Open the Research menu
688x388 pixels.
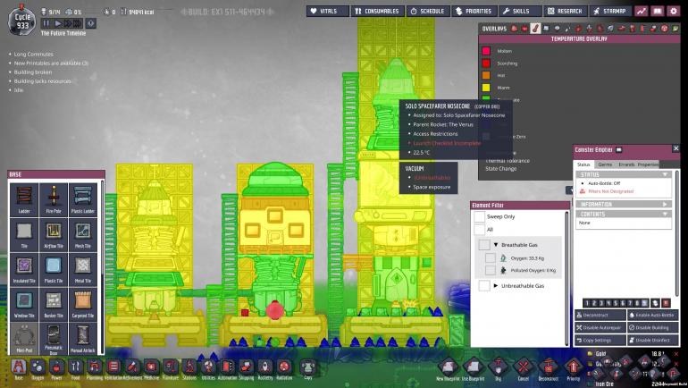[565, 11]
